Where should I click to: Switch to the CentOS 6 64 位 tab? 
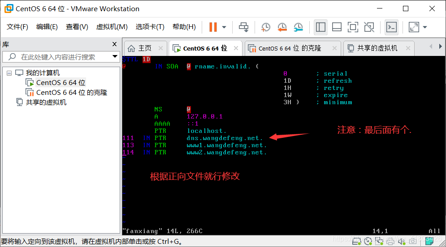pos(205,48)
